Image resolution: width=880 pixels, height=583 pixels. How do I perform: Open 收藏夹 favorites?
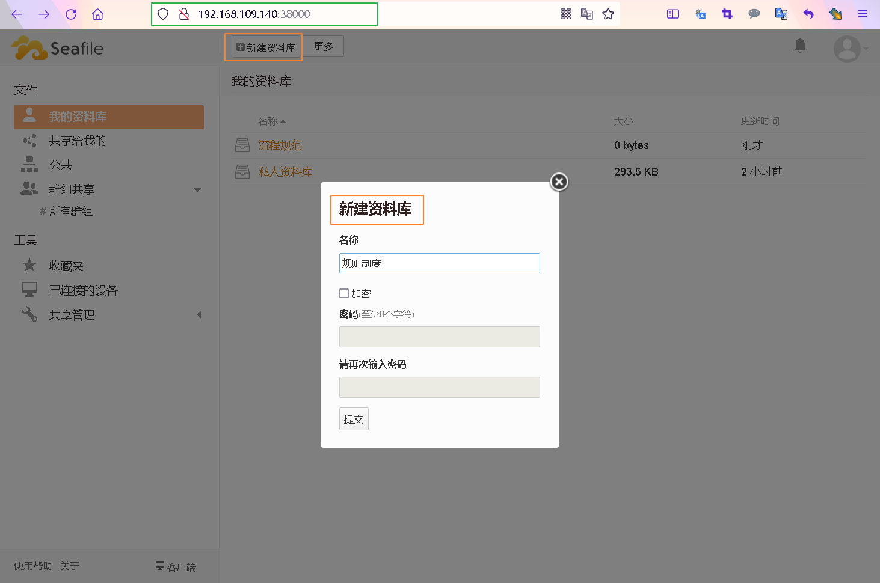66,266
